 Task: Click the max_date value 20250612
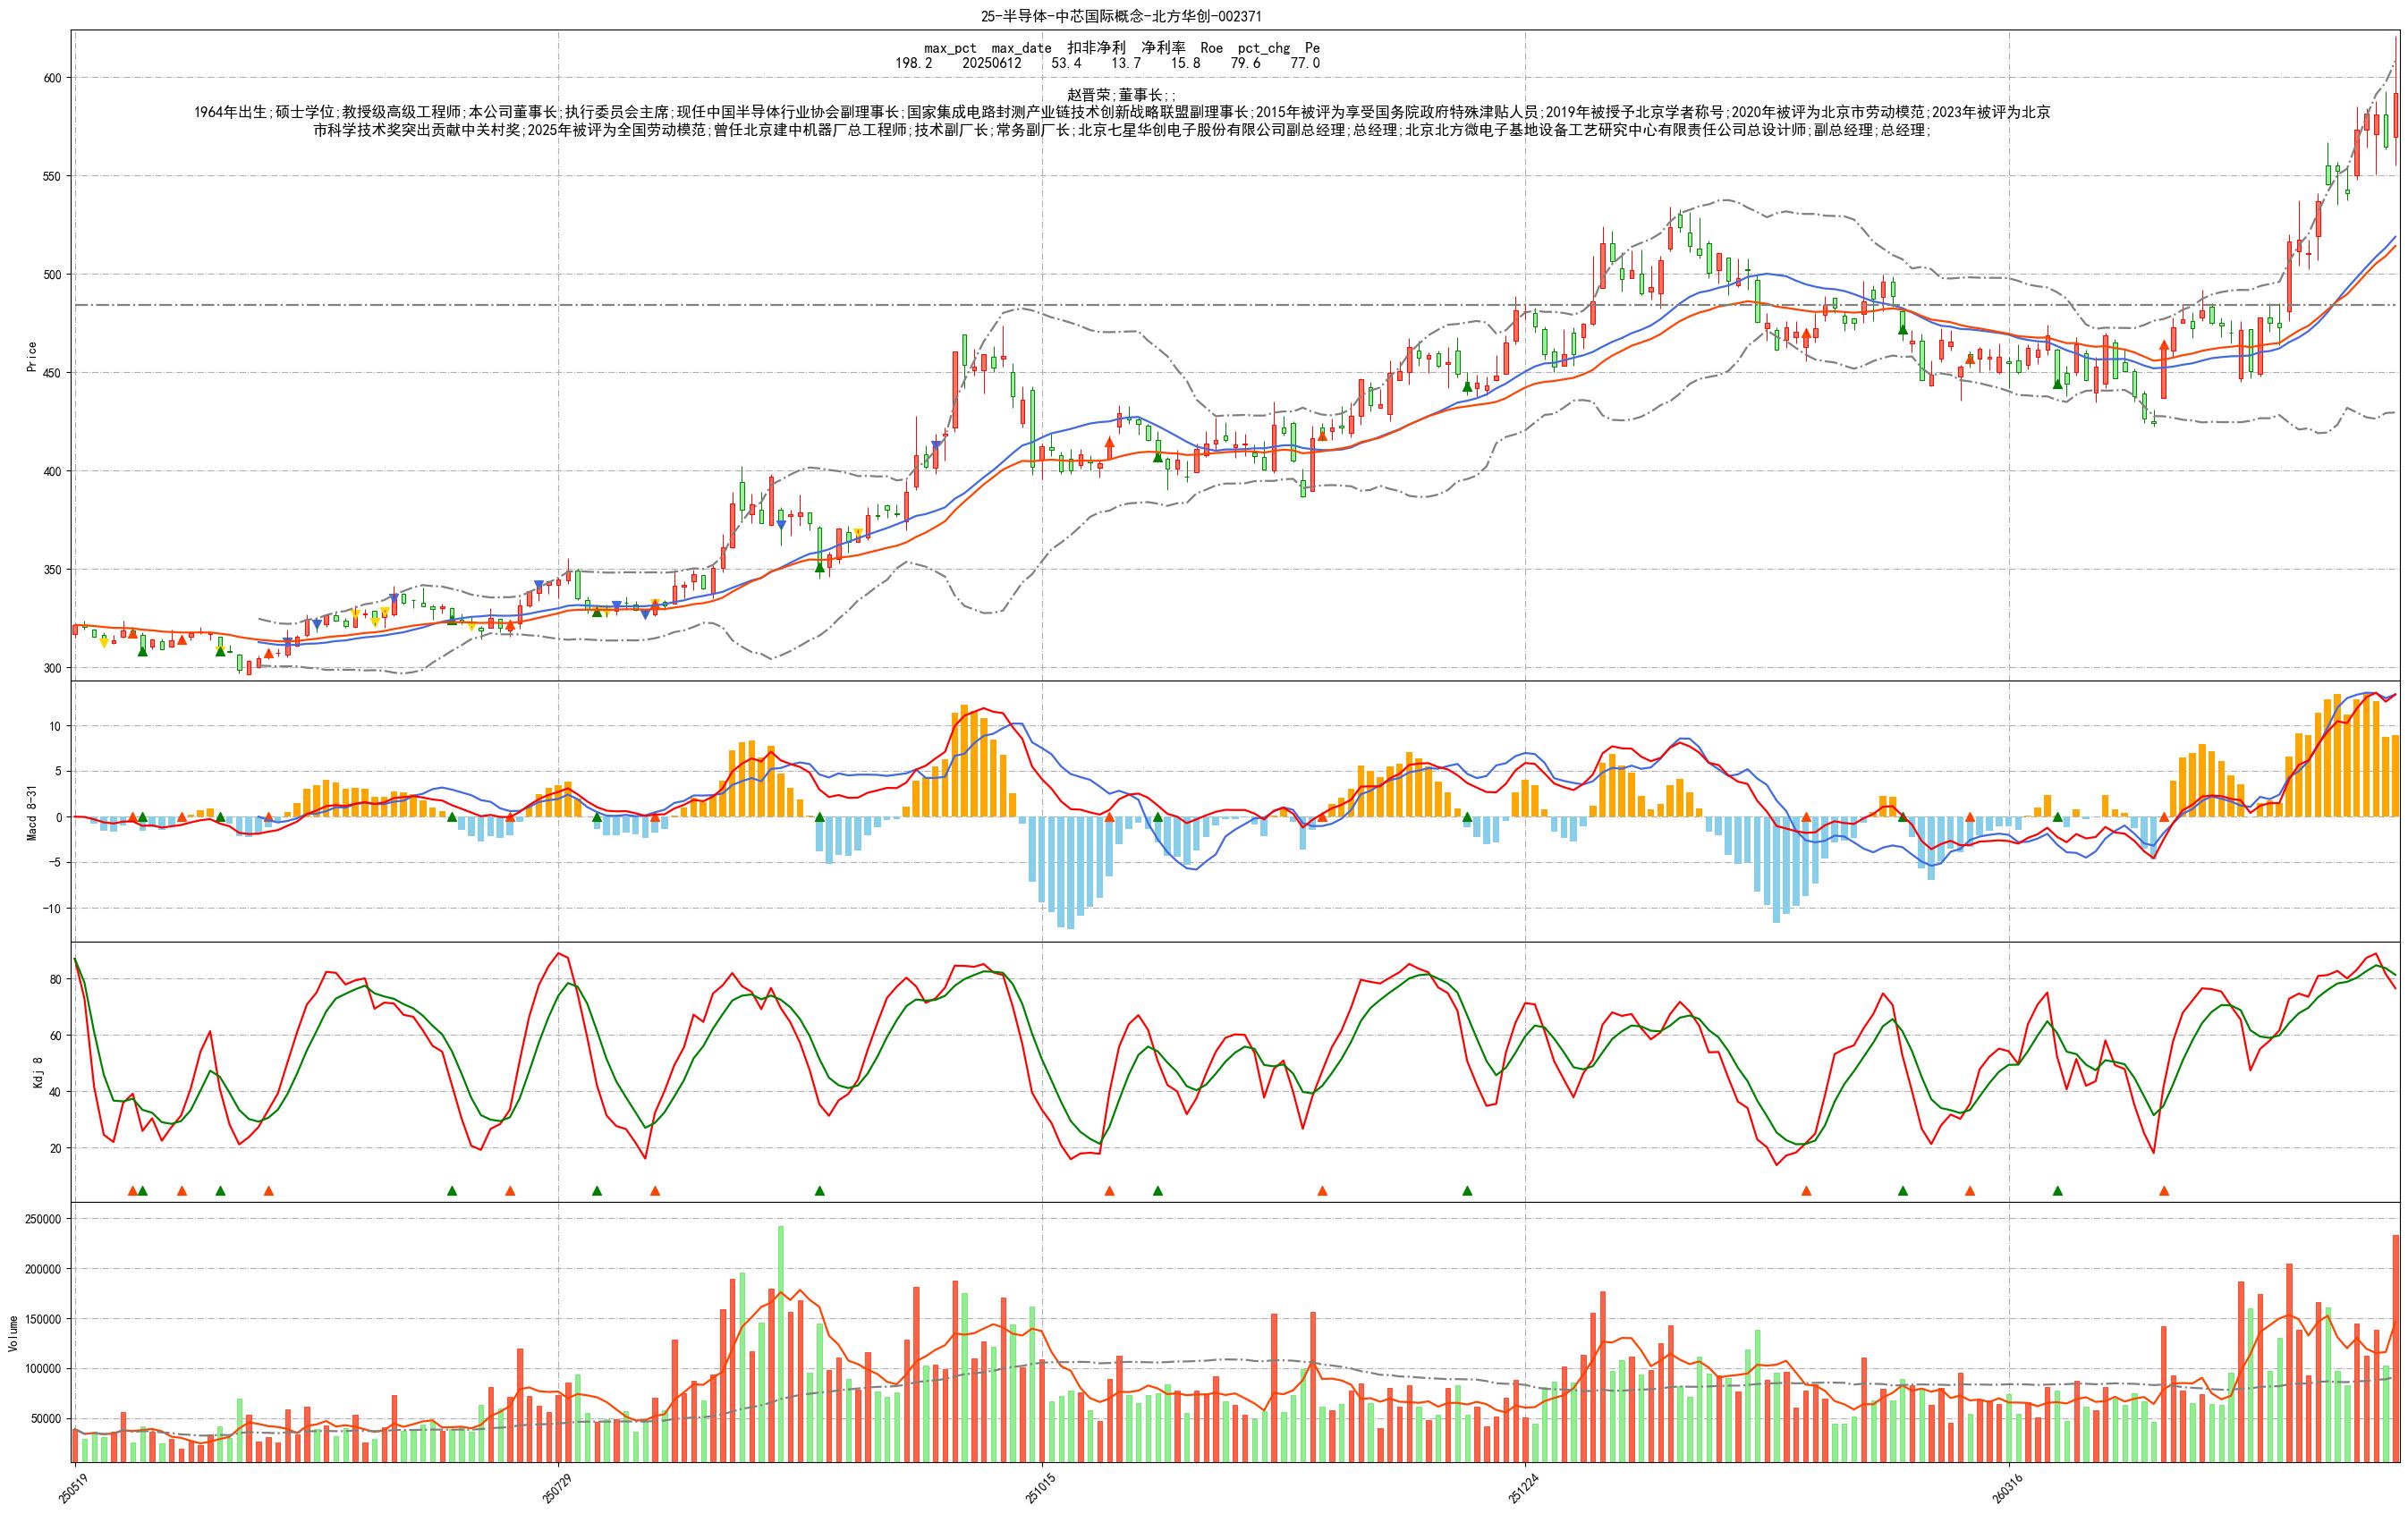coord(991,63)
